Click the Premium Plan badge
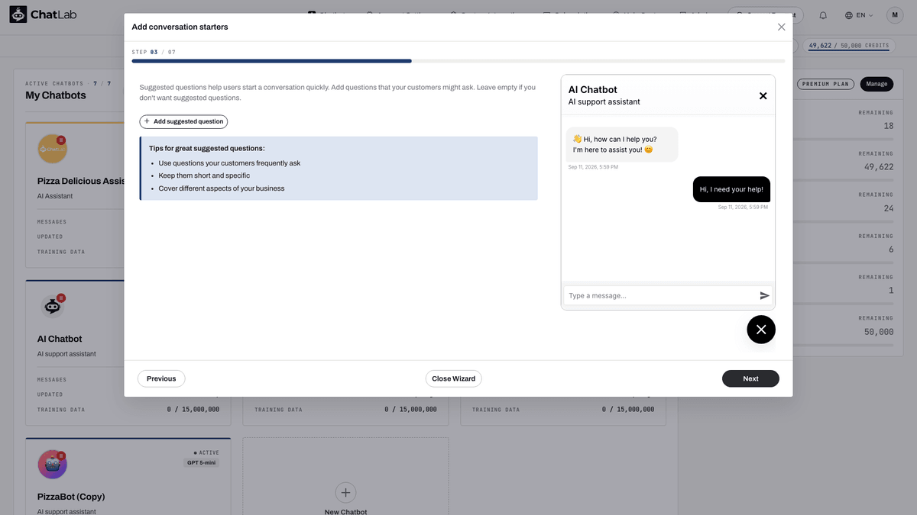Viewport: 917px width, 515px height. 825,84
